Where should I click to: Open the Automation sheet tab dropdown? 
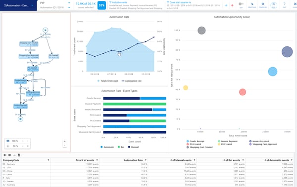click(x=32, y=5)
